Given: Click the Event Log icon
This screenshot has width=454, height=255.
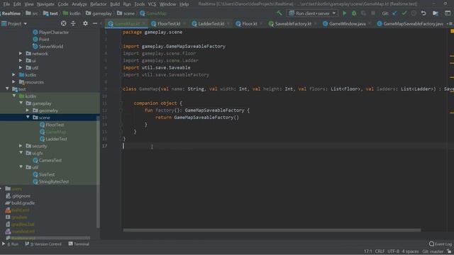Looking at the screenshot, I should pyautogui.click(x=431, y=244).
